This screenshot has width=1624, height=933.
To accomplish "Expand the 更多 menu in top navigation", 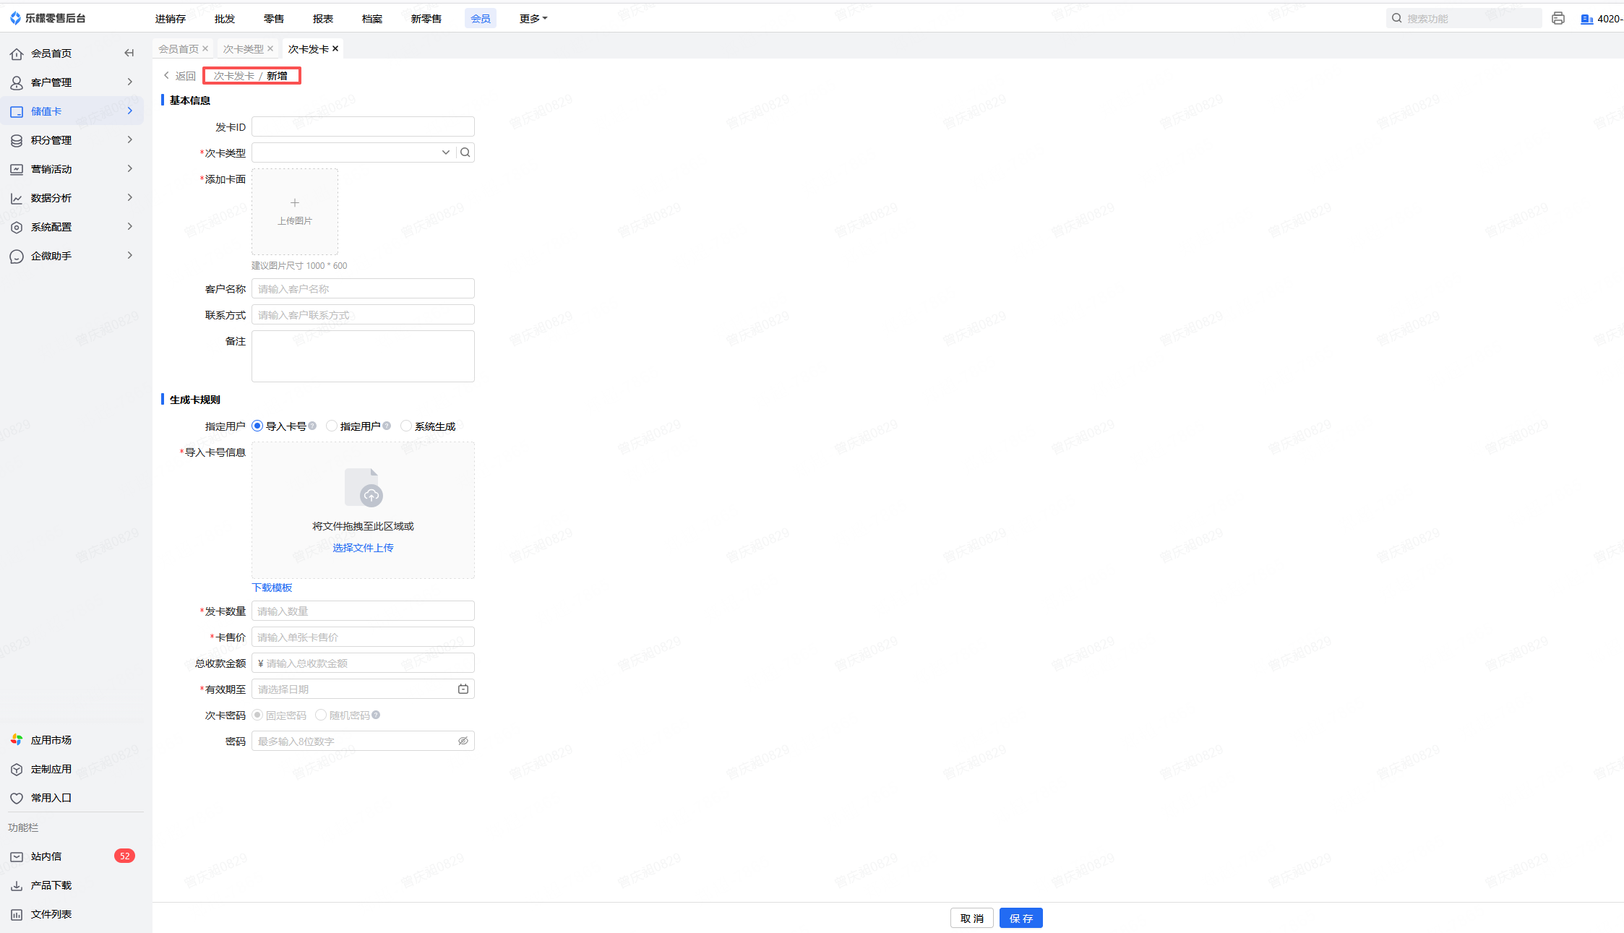I will tap(533, 19).
